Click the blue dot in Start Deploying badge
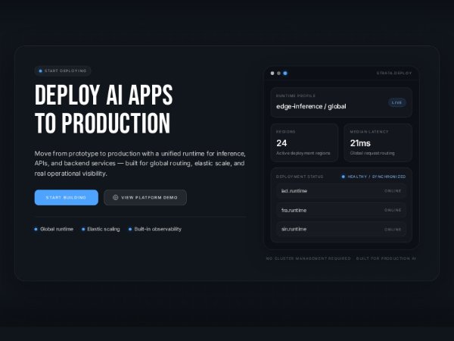The height and width of the screenshot is (341, 454). 41,70
